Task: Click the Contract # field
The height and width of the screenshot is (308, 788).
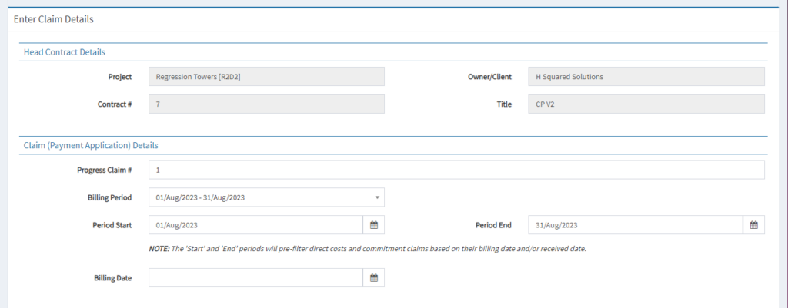Action: pyautogui.click(x=266, y=104)
